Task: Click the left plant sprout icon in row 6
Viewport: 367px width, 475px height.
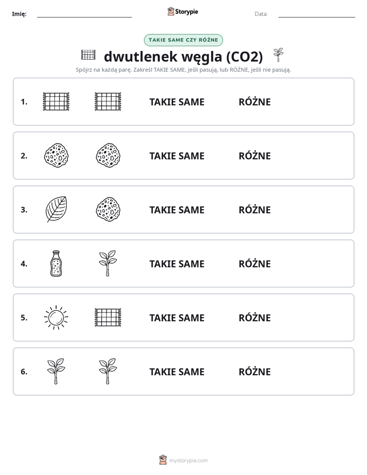Action: coord(56,371)
